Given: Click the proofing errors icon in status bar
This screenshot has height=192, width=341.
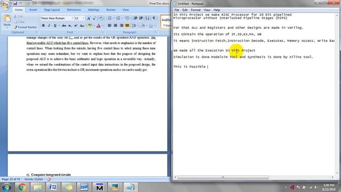Looking at the screenshot, I should (x=49, y=179).
